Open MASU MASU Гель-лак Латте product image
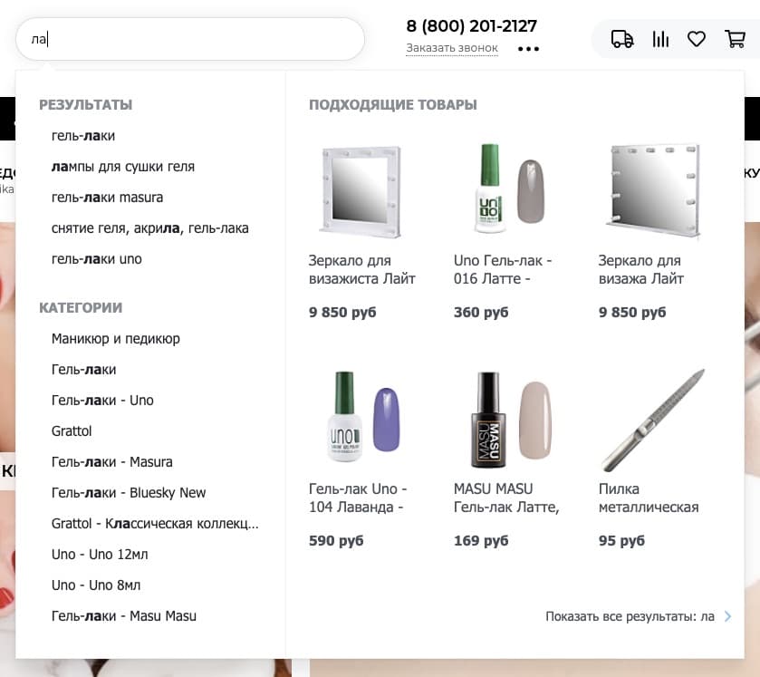 pyautogui.click(x=508, y=420)
